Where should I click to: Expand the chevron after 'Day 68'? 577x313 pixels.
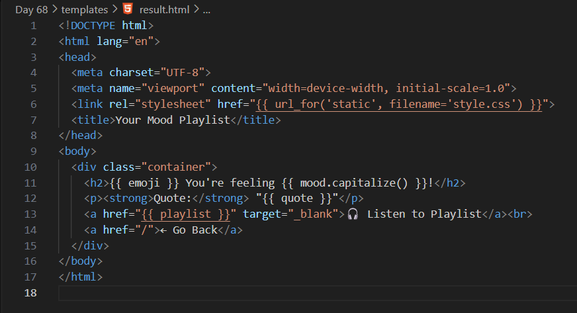(x=55, y=9)
